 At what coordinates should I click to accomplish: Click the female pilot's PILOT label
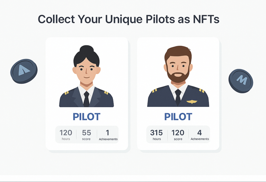pos(87,117)
